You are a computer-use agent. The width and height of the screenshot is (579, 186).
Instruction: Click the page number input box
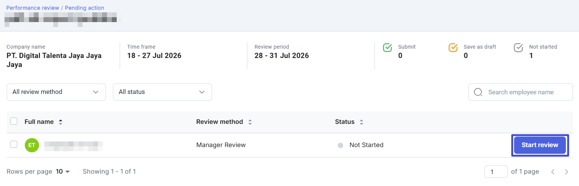point(496,172)
